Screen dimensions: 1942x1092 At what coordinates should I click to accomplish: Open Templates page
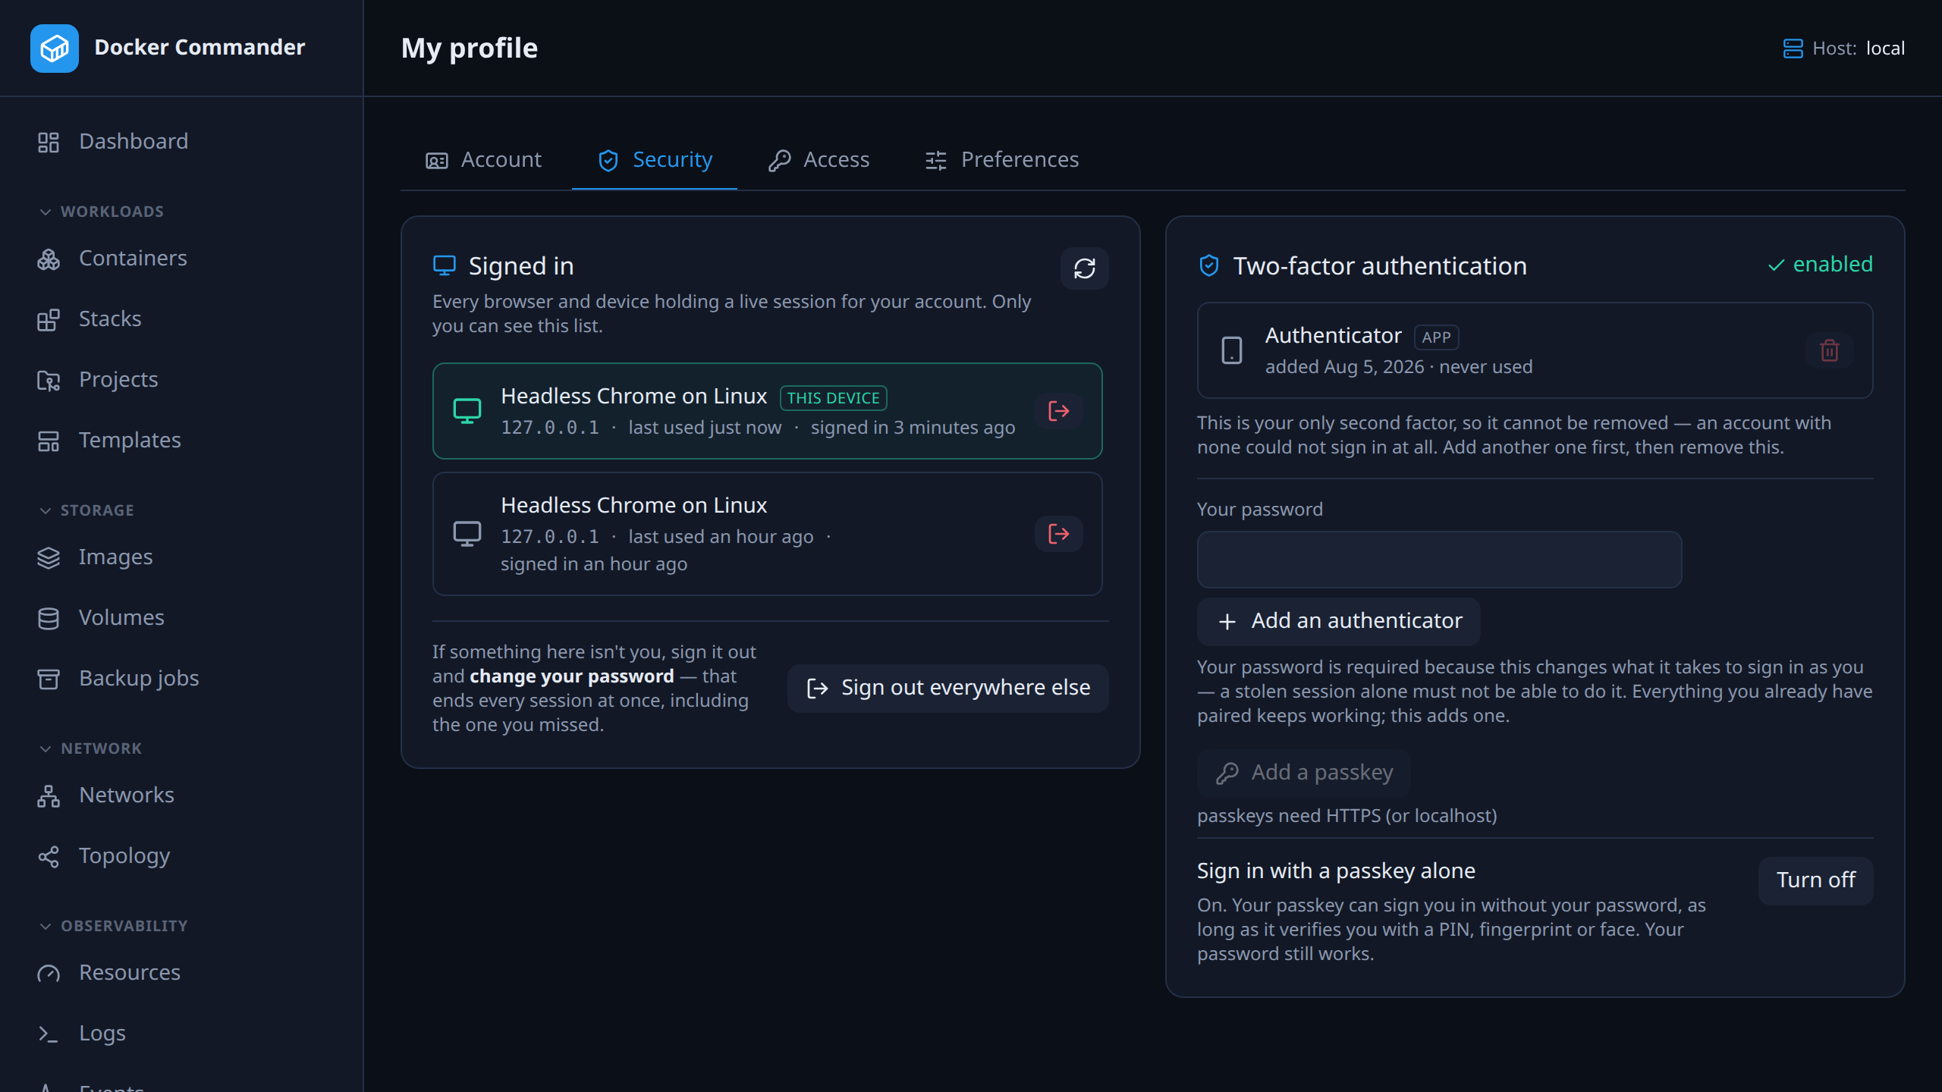(x=182, y=441)
